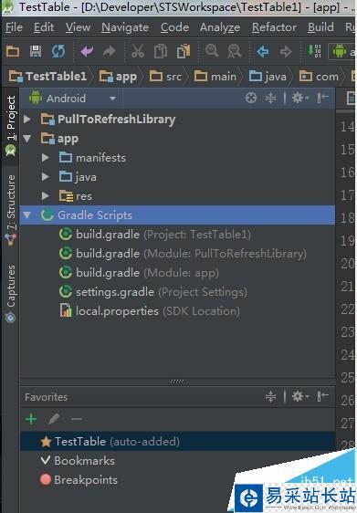The width and height of the screenshot is (357, 513).
Task: Click the src breadcrumb
Action: [165, 77]
